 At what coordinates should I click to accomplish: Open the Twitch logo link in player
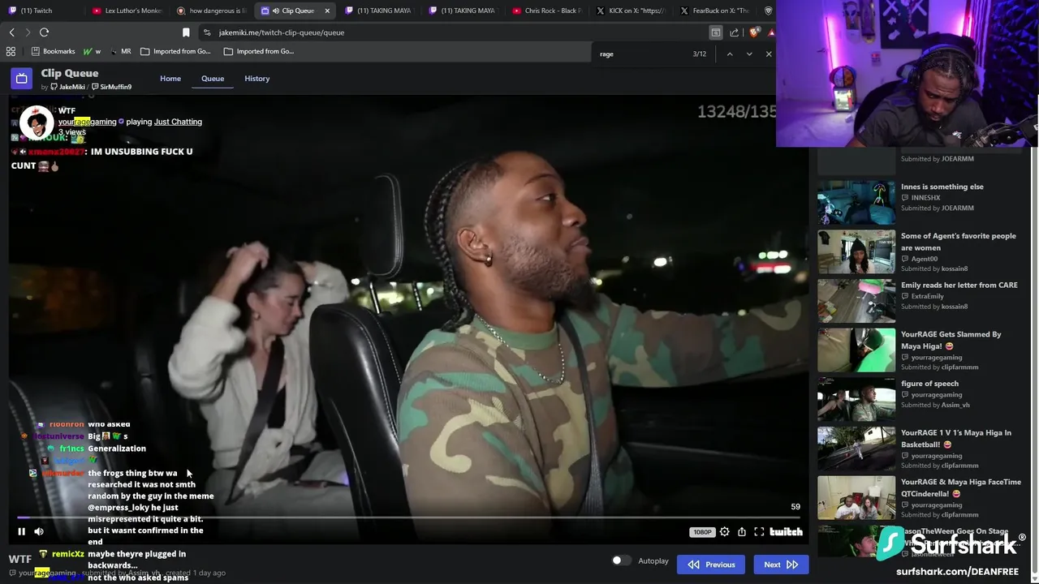pyautogui.click(x=786, y=531)
